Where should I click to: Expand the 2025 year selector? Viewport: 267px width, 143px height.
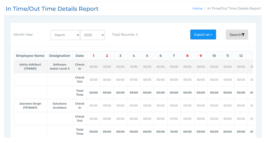(x=92, y=35)
